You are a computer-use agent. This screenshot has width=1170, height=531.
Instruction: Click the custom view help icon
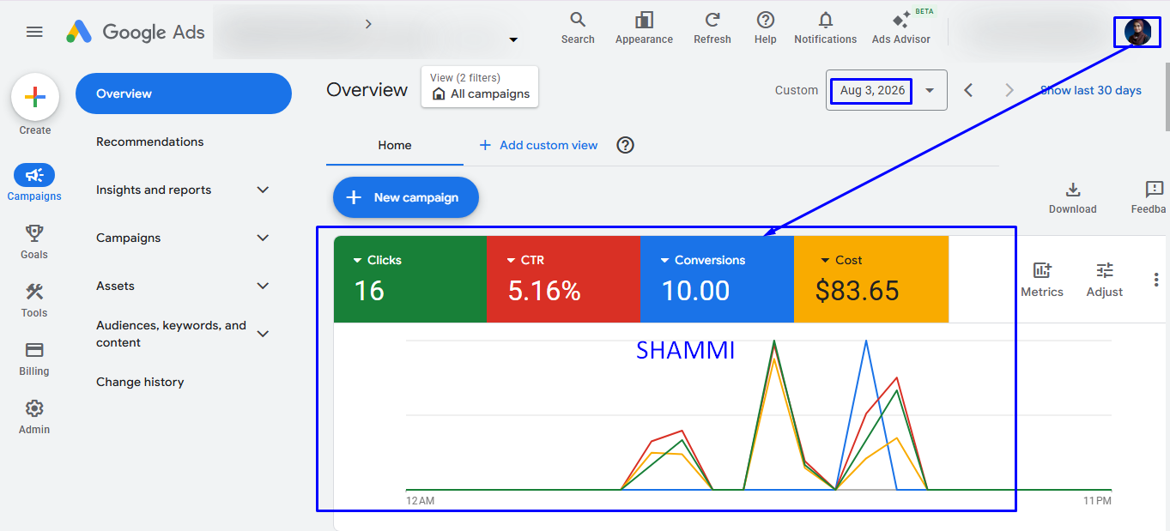tap(626, 145)
